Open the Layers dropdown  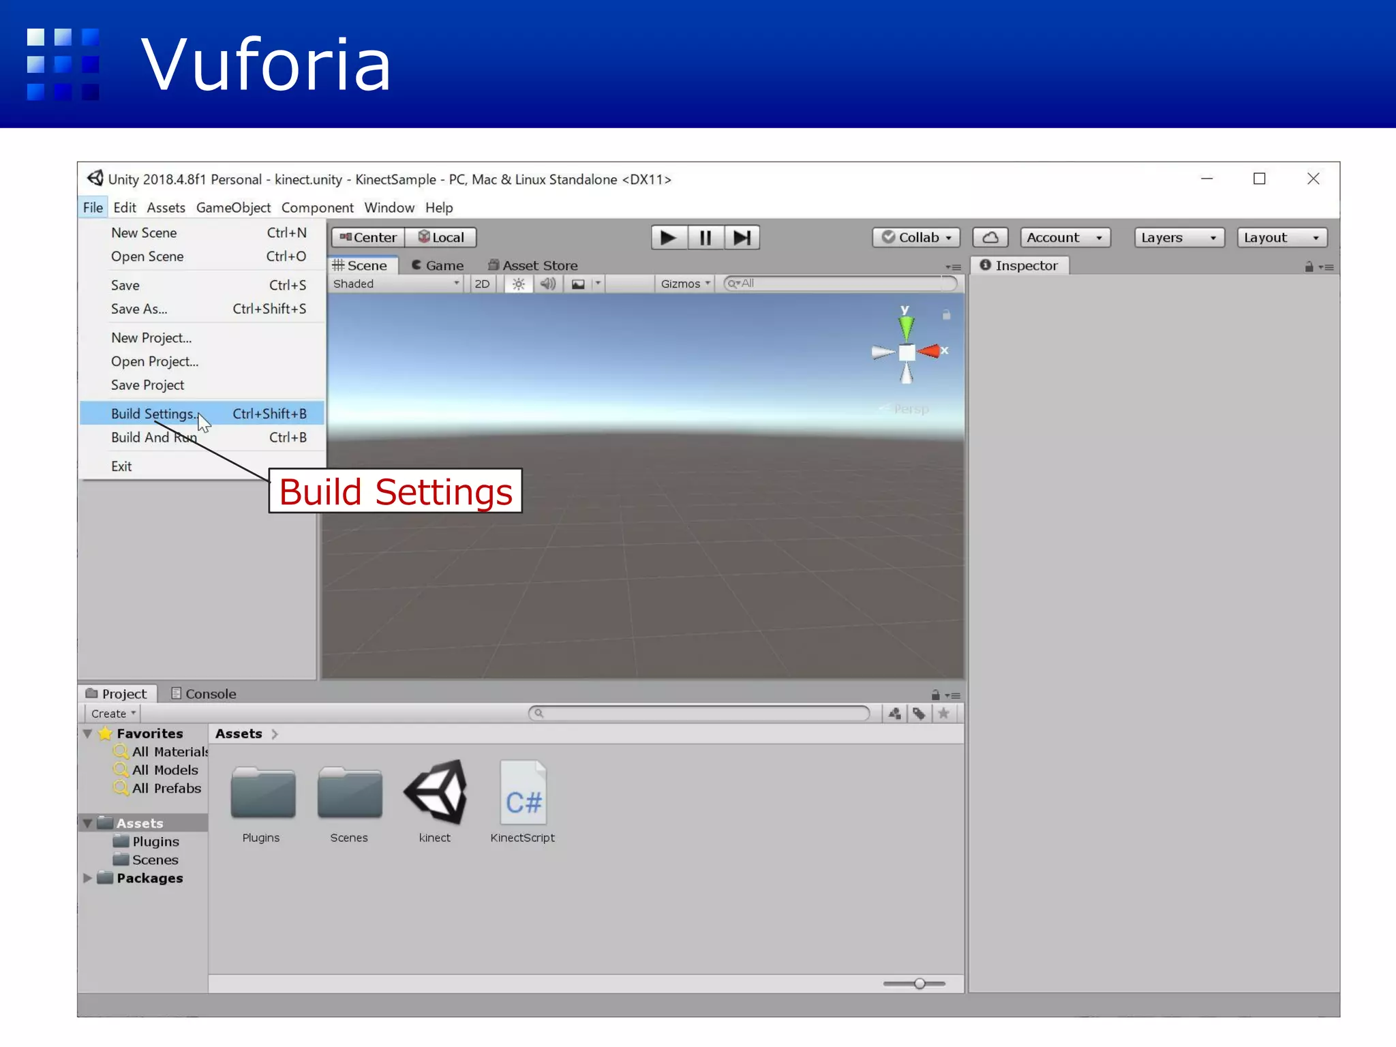(x=1179, y=237)
